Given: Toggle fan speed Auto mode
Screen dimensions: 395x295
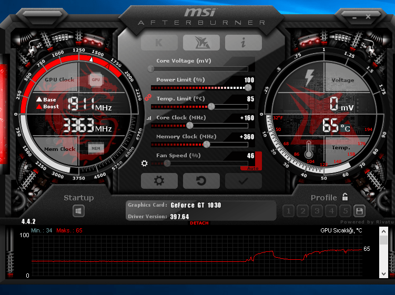Looking at the screenshot, I should 252,168.
